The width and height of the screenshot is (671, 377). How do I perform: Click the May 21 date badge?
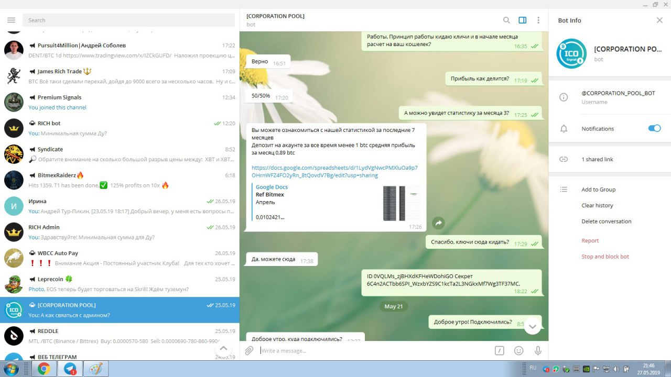[393, 306]
